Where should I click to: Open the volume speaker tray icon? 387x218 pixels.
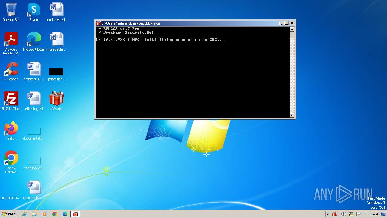343,214
